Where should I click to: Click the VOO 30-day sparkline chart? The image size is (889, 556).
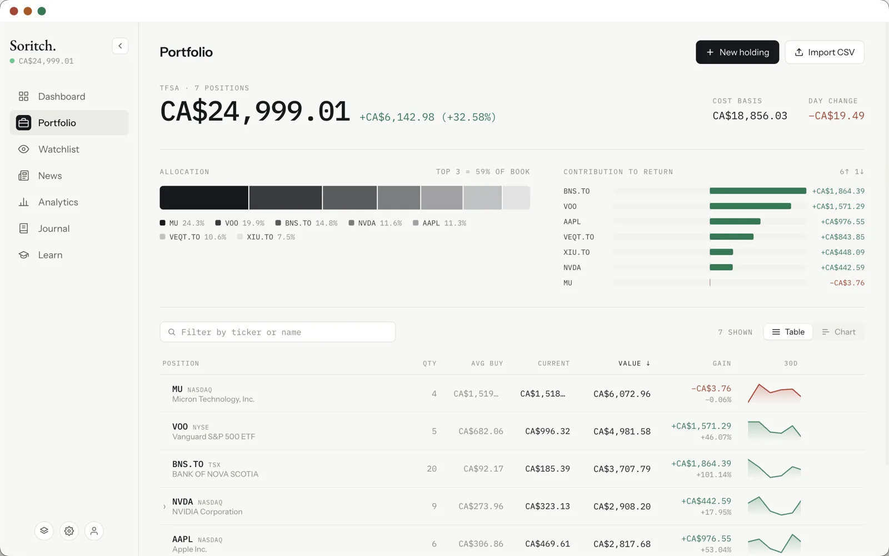coord(774,430)
